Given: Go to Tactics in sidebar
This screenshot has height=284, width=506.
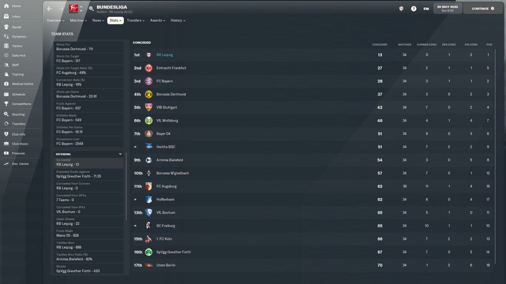Looking at the screenshot, I should coord(17,46).
